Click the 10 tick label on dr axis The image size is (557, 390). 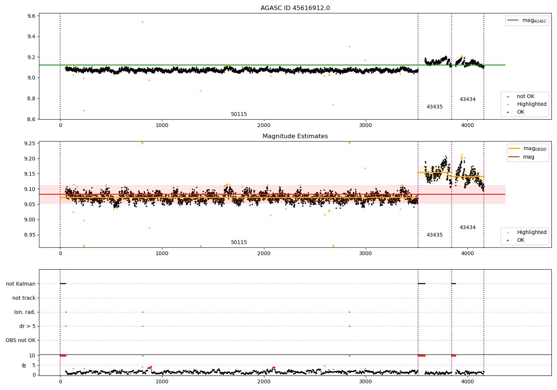[x=32, y=356]
